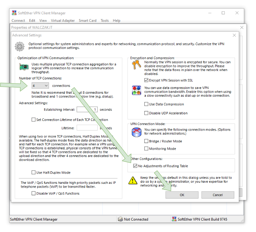Open the Smart Card menu
Viewport: 256px width, 232px height.
[88, 21]
